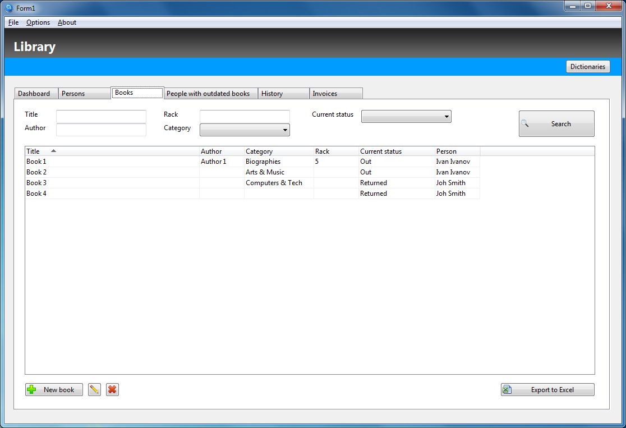Open the Dictionaries button

[588, 66]
